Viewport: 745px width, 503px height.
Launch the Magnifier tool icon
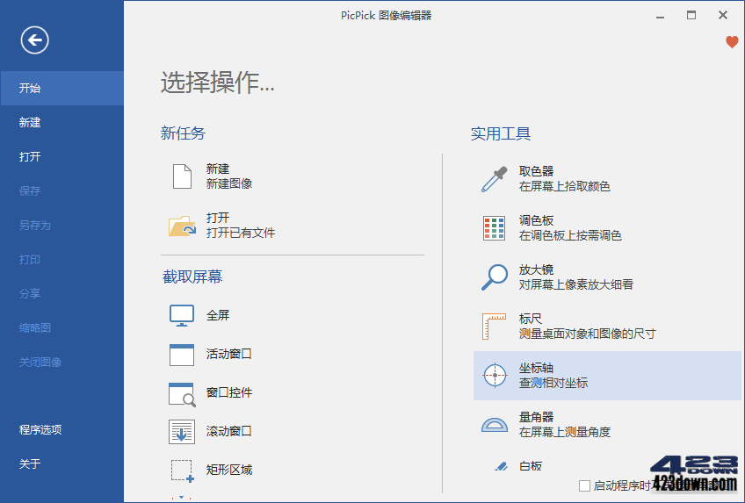point(495,277)
